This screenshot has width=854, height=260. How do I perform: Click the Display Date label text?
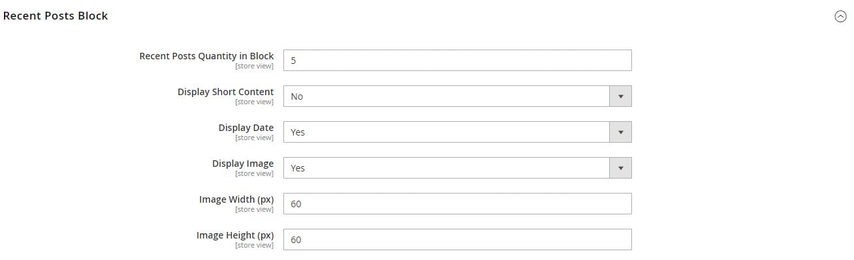[x=246, y=128]
